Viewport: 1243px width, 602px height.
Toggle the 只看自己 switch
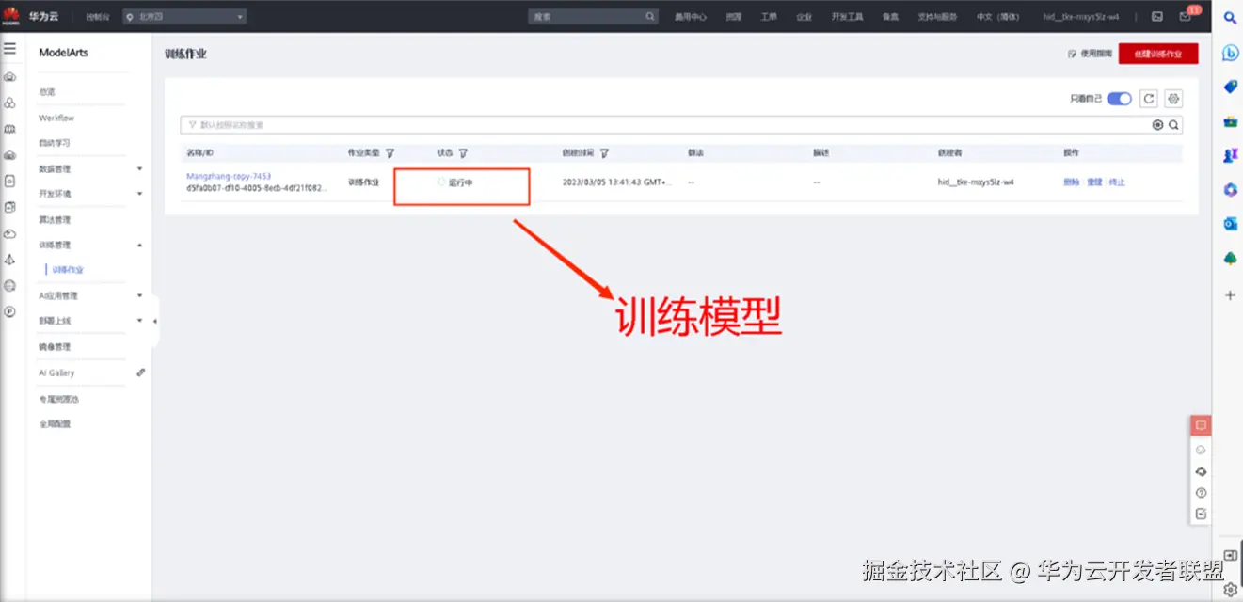(1119, 99)
